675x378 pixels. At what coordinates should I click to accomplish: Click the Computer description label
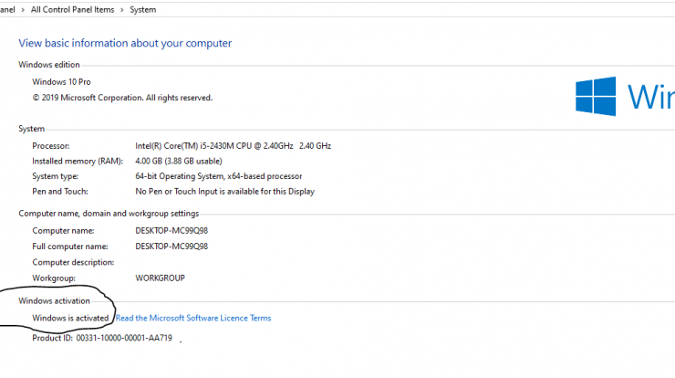point(73,262)
